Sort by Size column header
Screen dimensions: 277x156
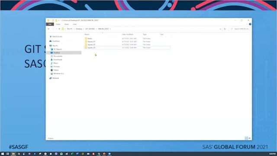162,34
